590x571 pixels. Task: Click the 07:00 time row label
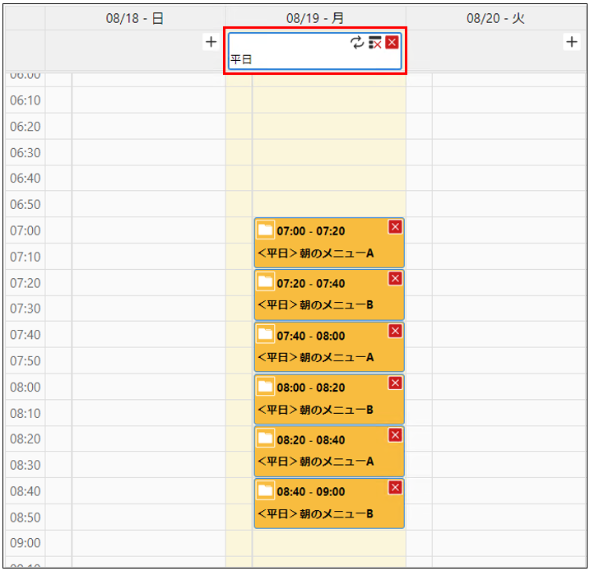pos(26,230)
